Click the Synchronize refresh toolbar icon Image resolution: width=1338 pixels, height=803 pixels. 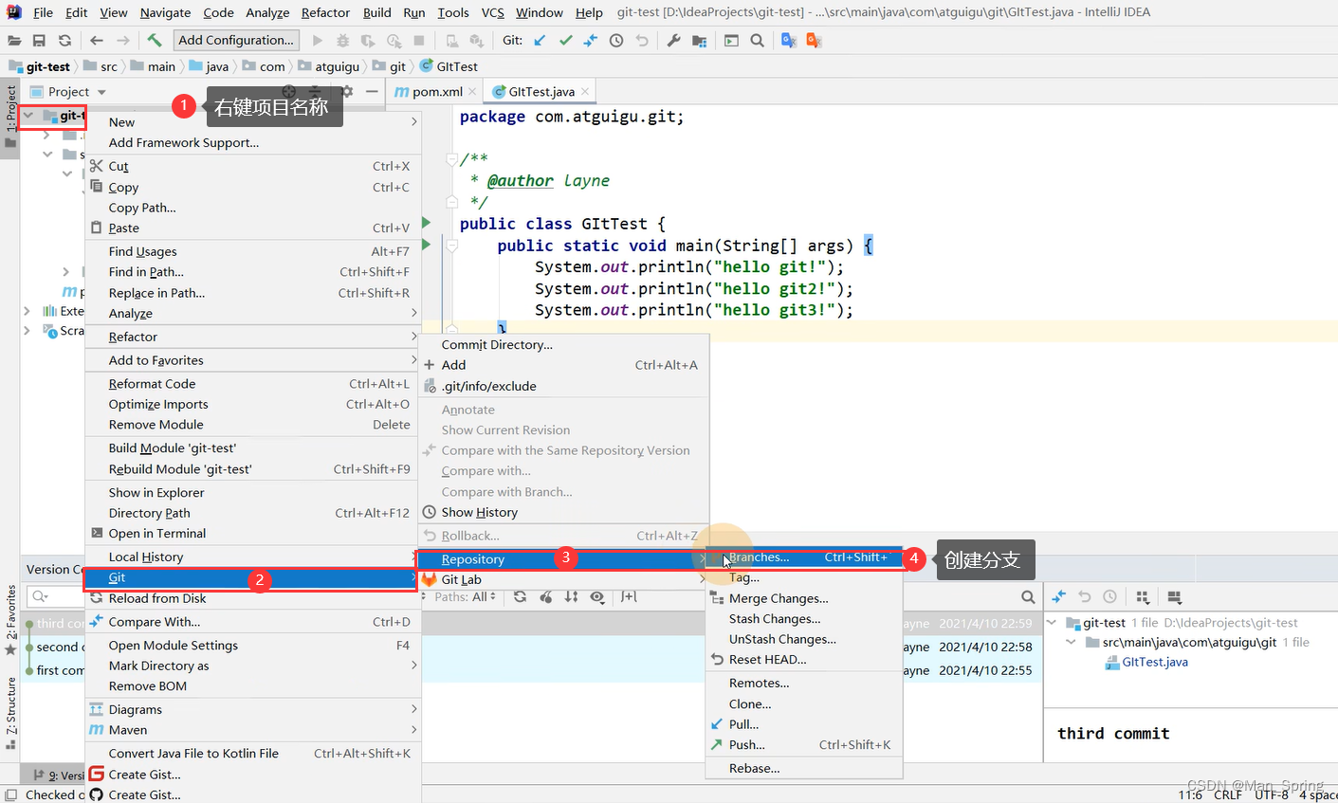[x=64, y=40]
